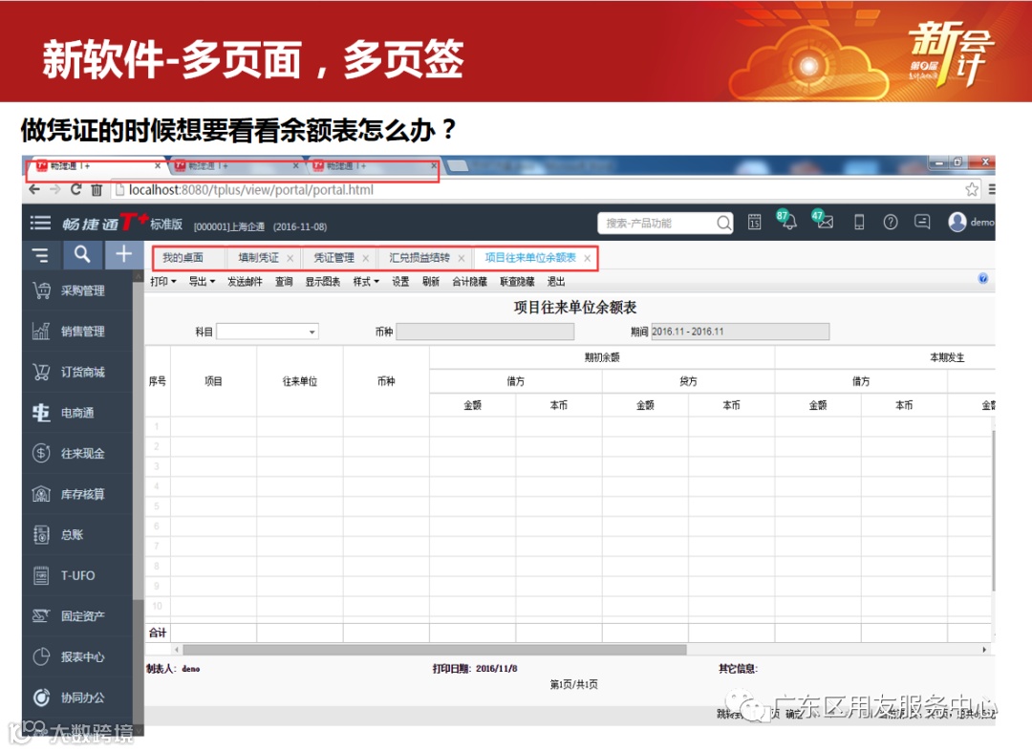Click 合计隐藏 hide totals button
The image size is (1032, 752).
469,282
